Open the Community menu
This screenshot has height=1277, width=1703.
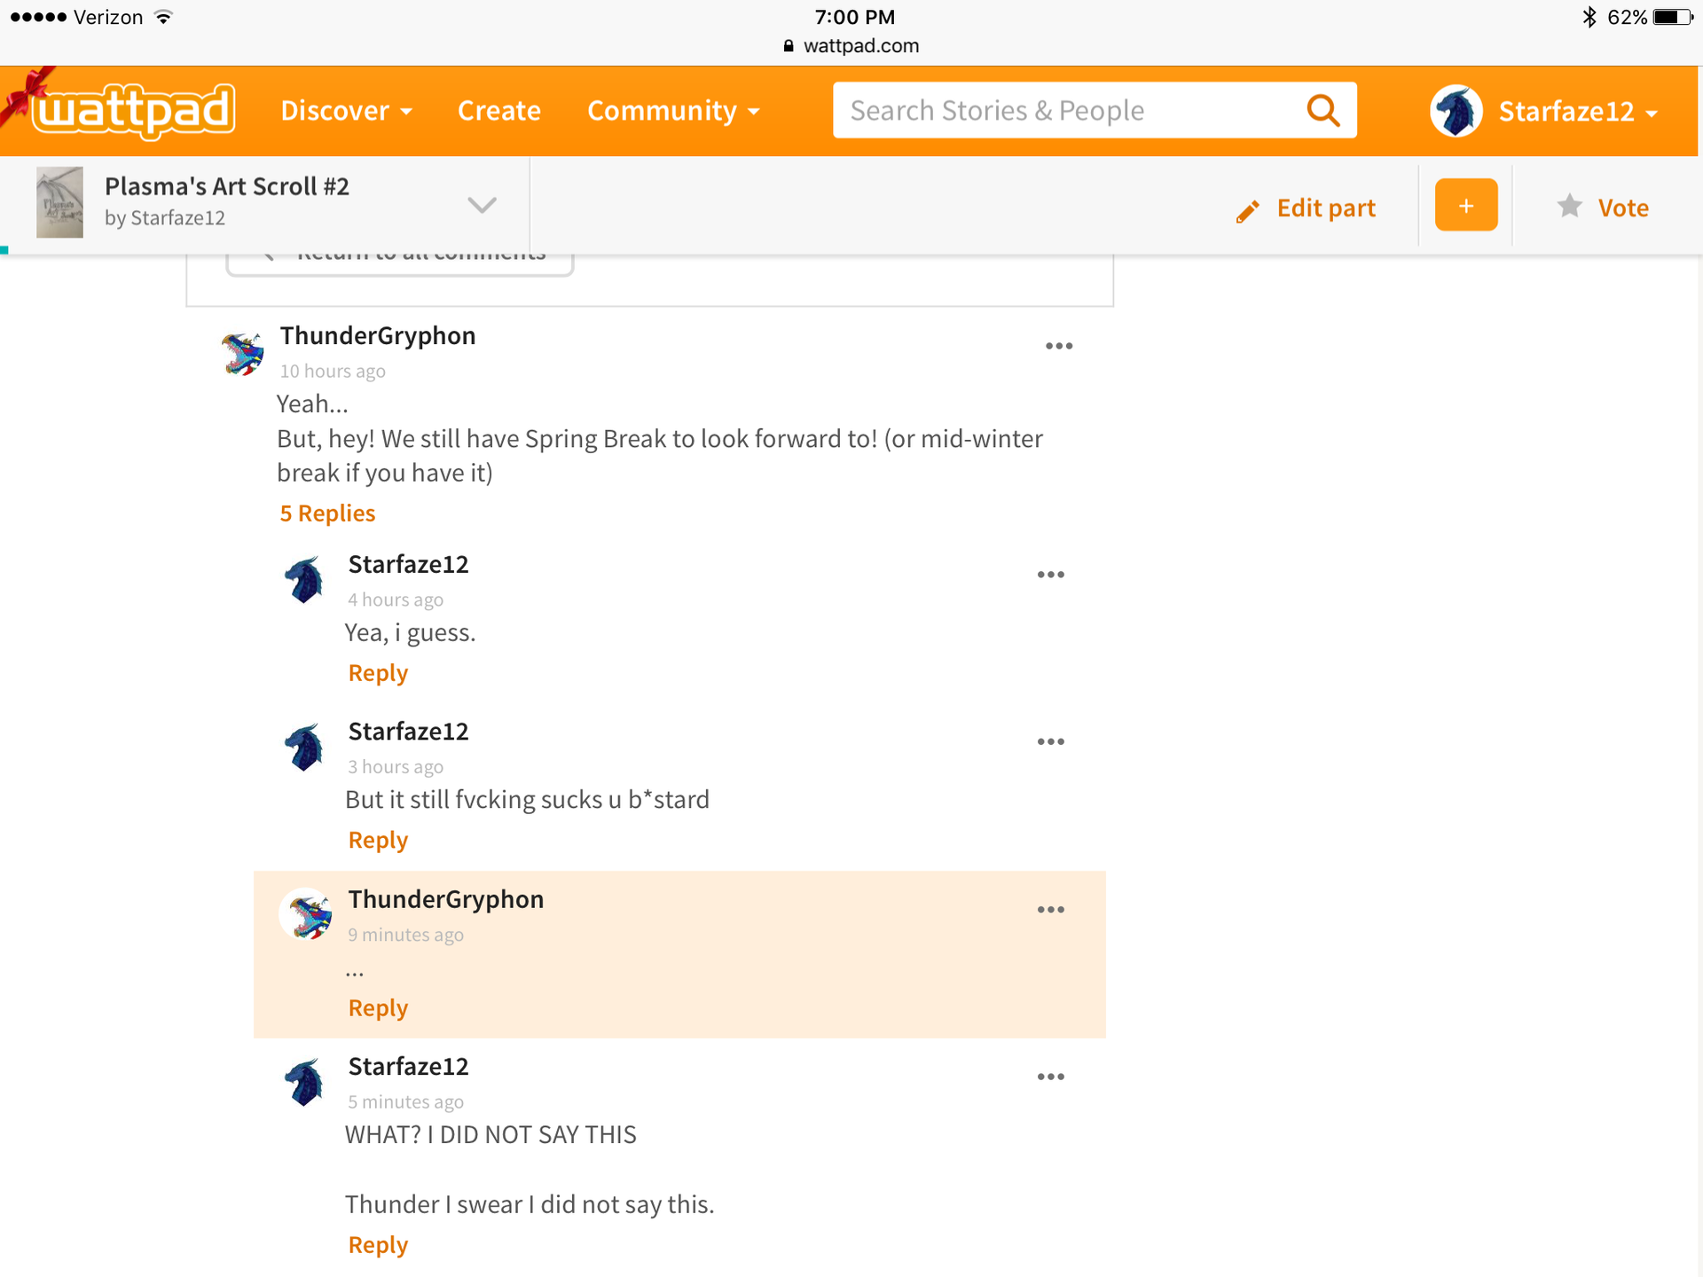672,111
